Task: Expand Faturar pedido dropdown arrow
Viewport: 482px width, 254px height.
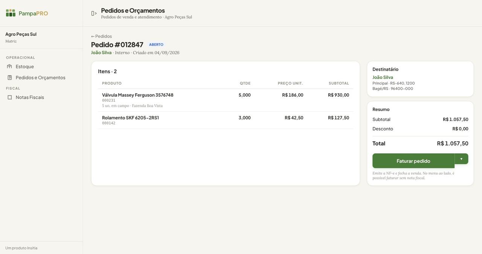Action: coord(461,159)
